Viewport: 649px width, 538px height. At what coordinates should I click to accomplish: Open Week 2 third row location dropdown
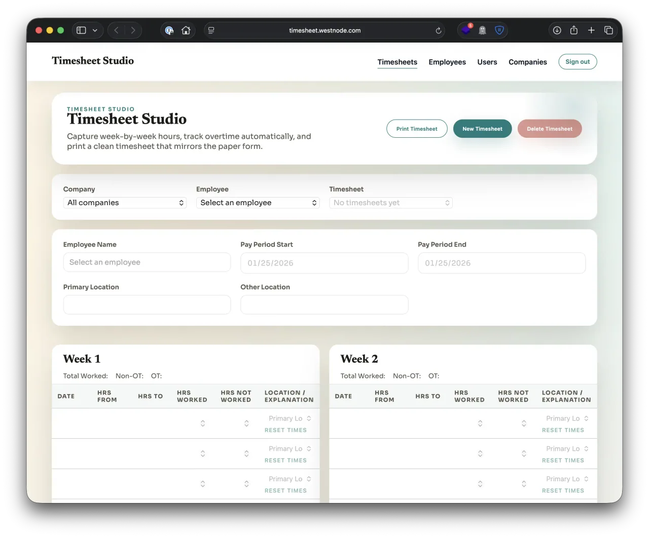[566, 479]
